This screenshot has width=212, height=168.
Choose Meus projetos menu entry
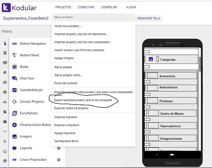click(x=94, y=17)
